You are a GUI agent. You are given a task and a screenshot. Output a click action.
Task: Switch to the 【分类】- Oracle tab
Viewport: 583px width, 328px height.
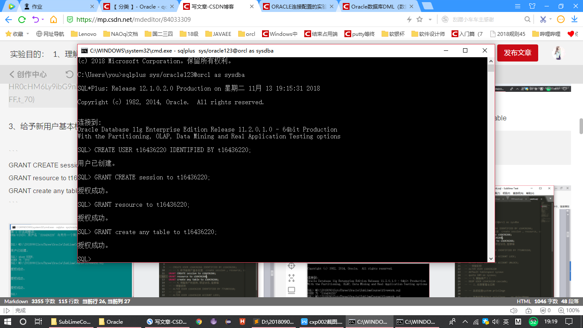coord(139,6)
